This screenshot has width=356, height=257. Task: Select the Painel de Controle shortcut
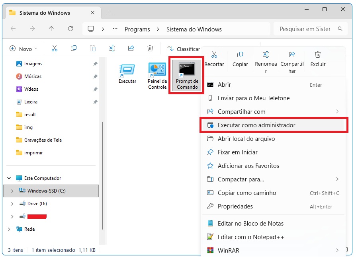157,76
